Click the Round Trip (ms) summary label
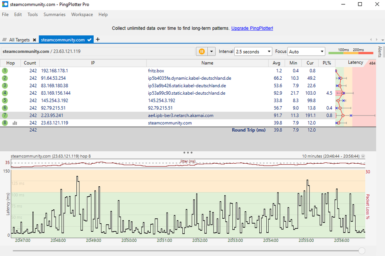This screenshot has width=385, height=256. pos(249,130)
